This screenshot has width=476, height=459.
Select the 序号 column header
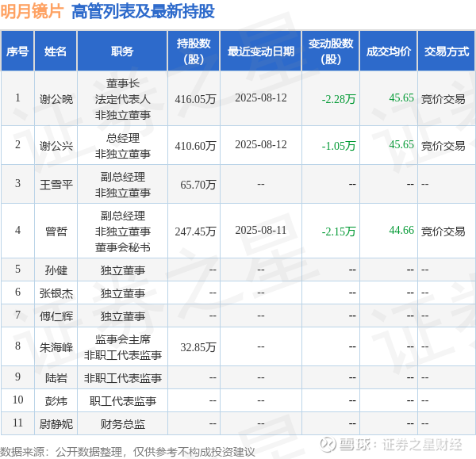pyautogui.click(x=17, y=52)
